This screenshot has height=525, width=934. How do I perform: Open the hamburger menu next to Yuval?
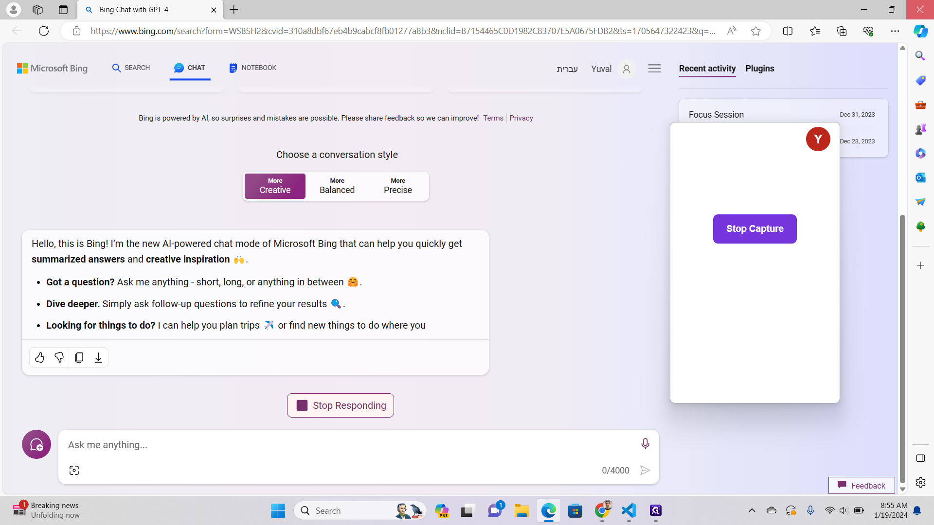654,69
